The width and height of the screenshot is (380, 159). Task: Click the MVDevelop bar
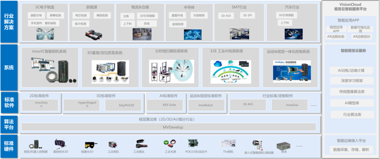[169, 127]
